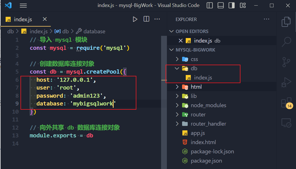Place cursor on password 'admin123' value
This screenshot has width=296, height=169.
(x=86, y=96)
